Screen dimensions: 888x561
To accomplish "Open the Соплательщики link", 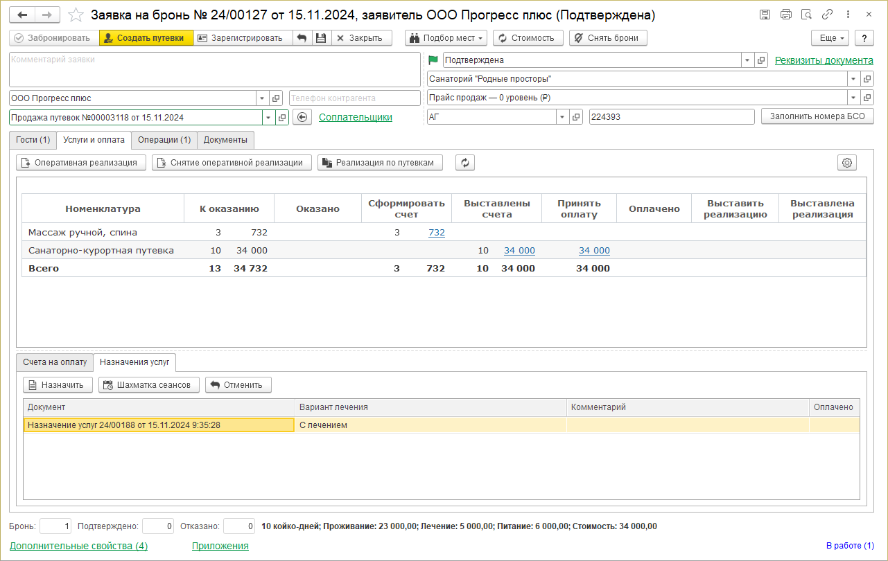I will [x=355, y=118].
